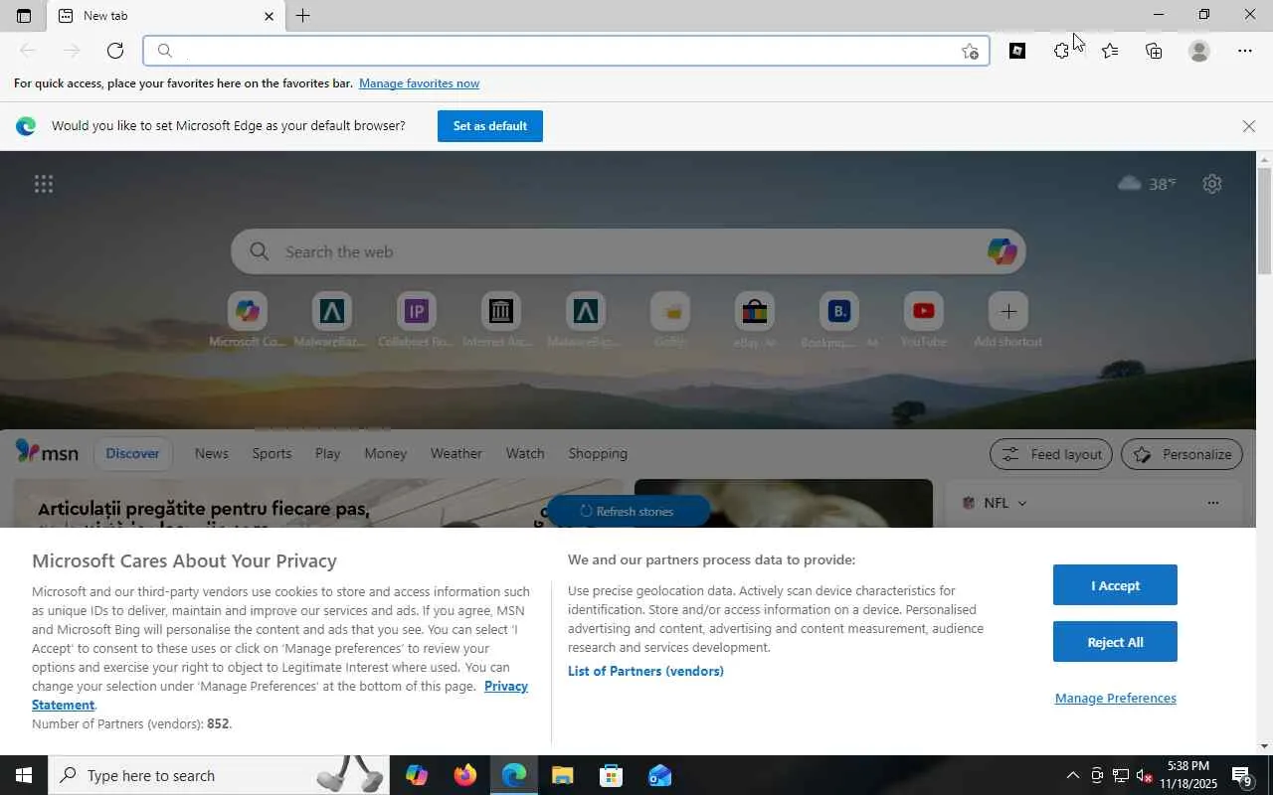The image size is (1273, 795).
Task: Open the Windows Start menu
Action: pos(24,775)
